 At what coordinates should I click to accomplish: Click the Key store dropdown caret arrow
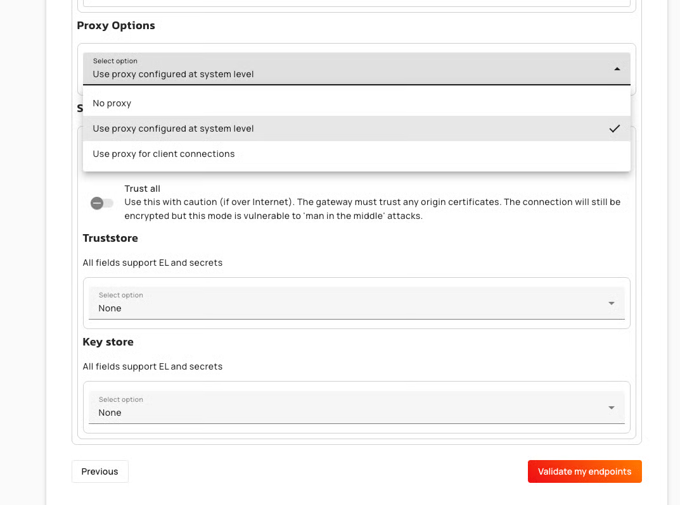(x=611, y=408)
